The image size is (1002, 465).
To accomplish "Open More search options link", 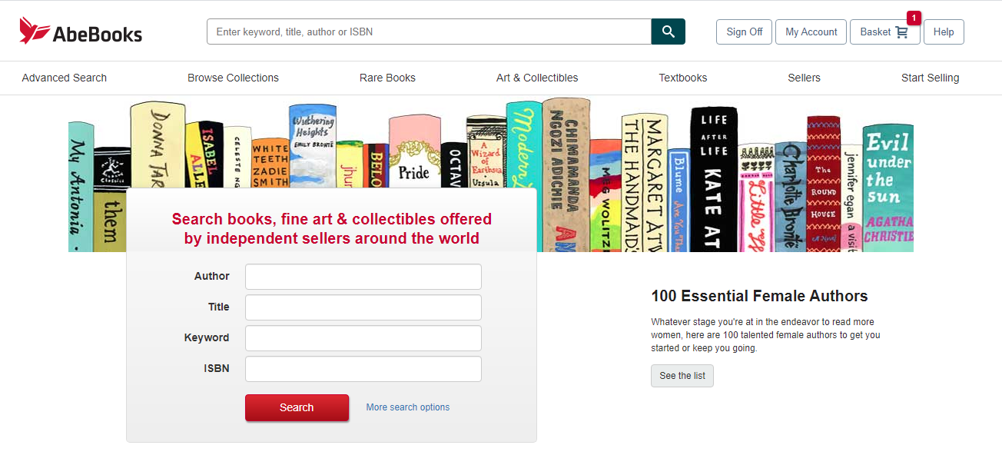I will click(x=407, y=407).
